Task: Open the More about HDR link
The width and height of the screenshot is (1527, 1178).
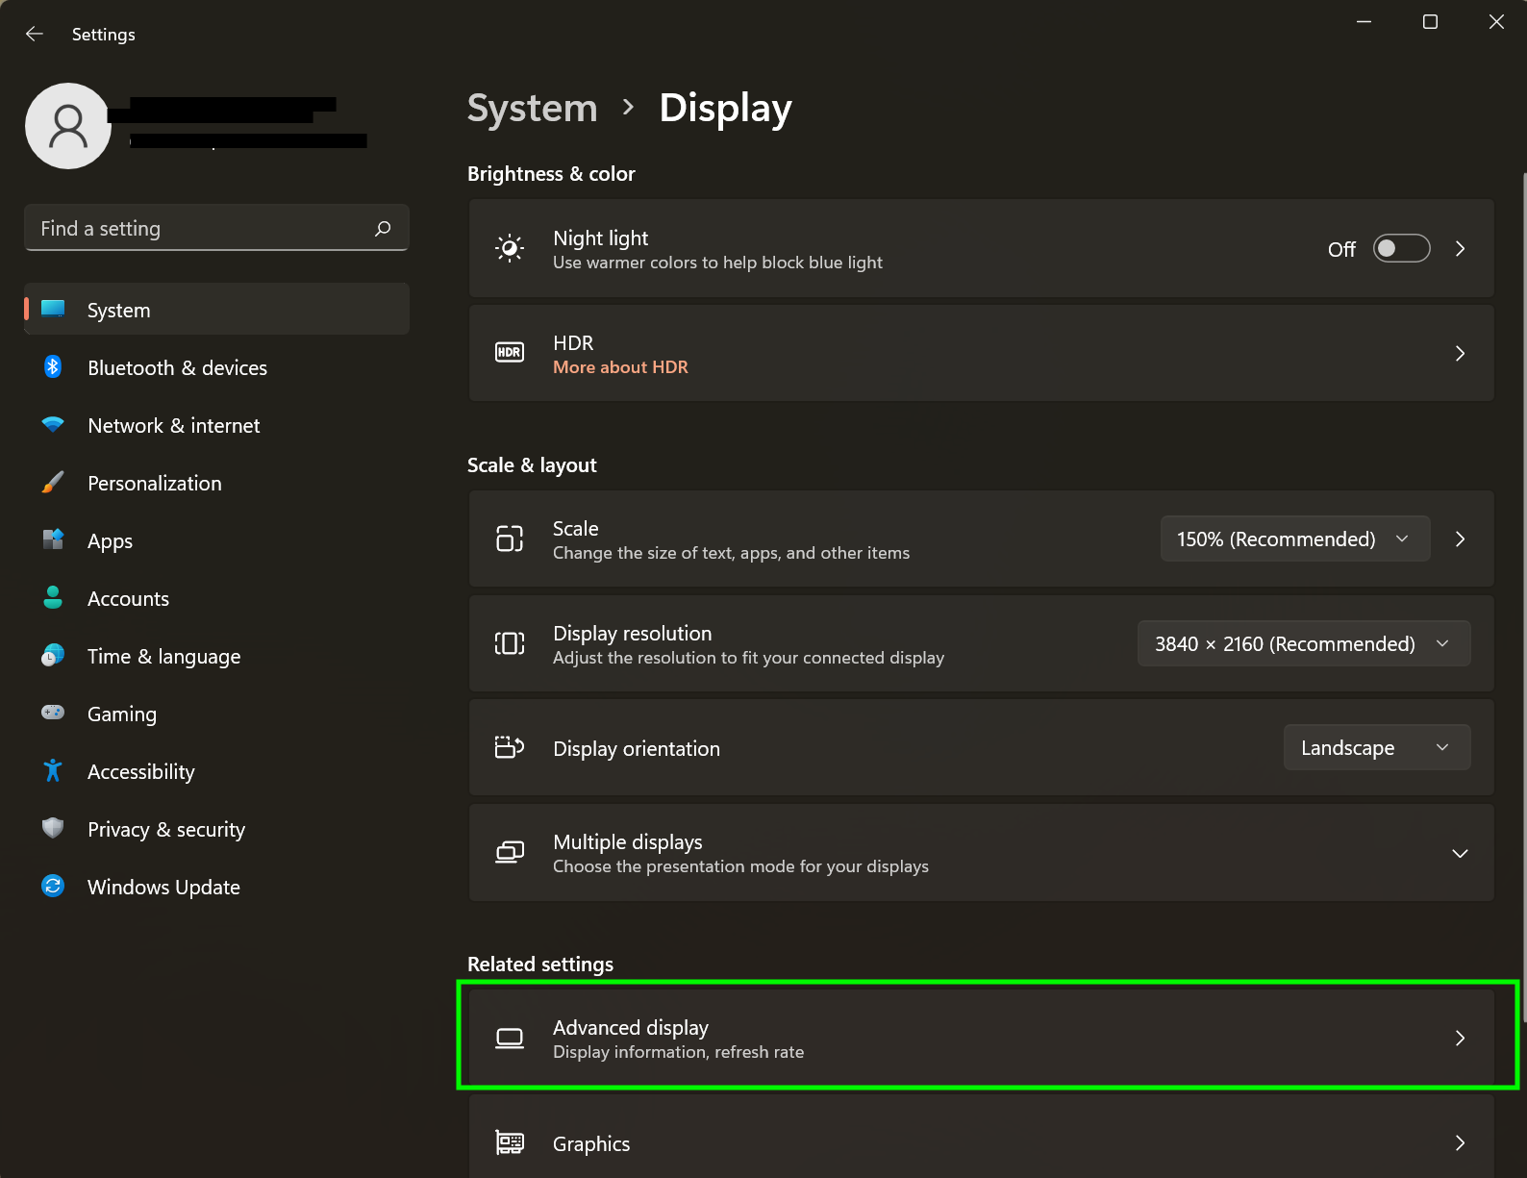Action: point(620,367)
